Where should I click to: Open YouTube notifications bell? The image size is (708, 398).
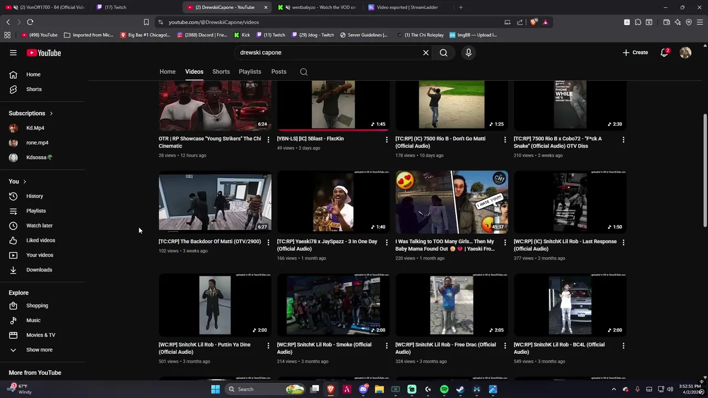[664, 53]
